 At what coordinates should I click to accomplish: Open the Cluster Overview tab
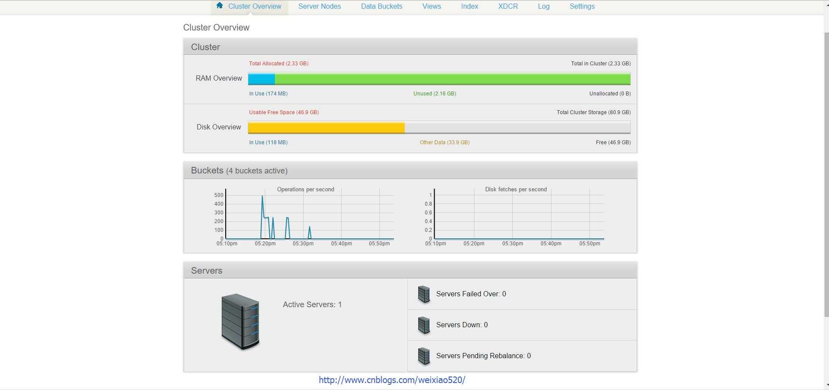coord(250,7)
